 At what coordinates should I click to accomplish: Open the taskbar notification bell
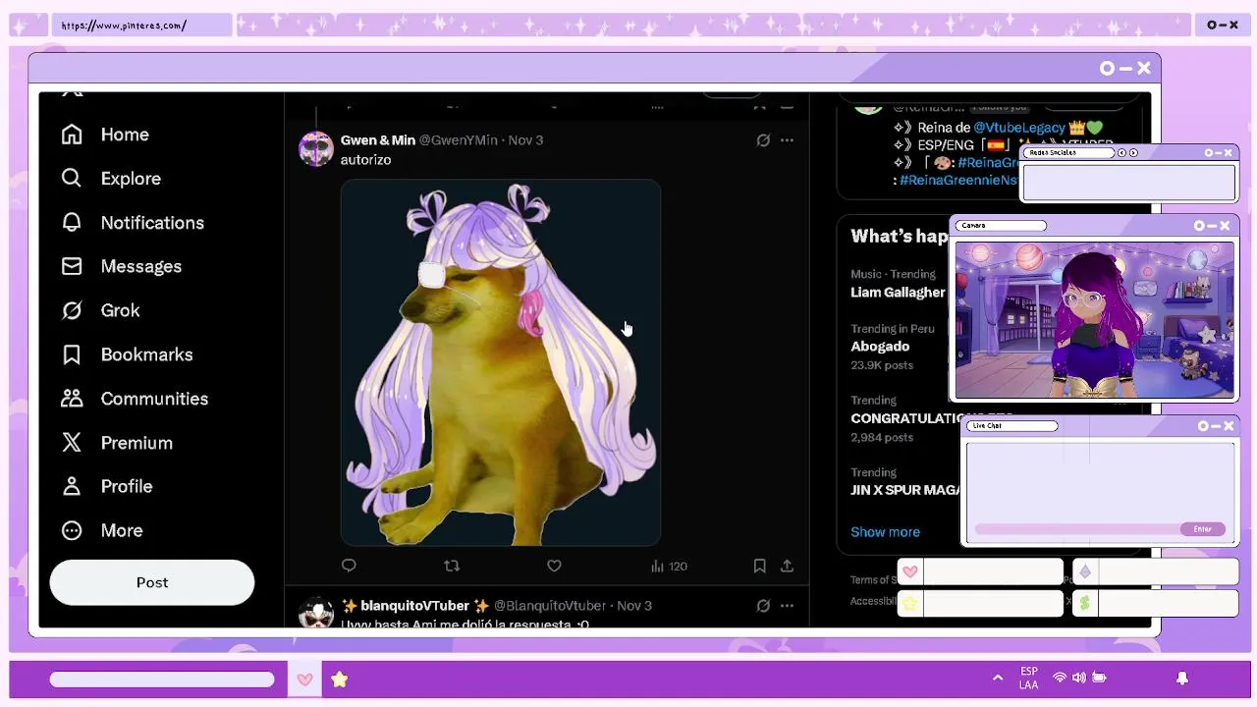pos(1182,678)
